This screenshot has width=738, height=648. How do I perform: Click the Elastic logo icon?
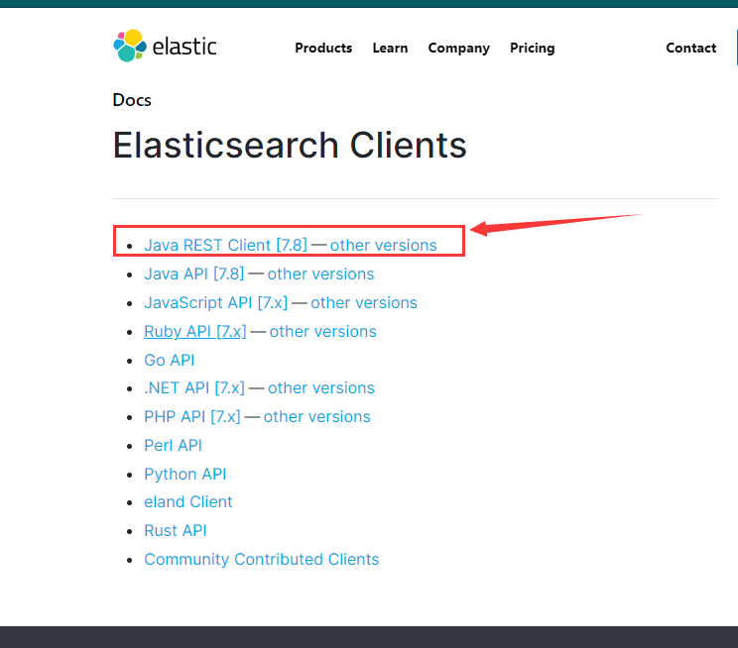(130, 46)
